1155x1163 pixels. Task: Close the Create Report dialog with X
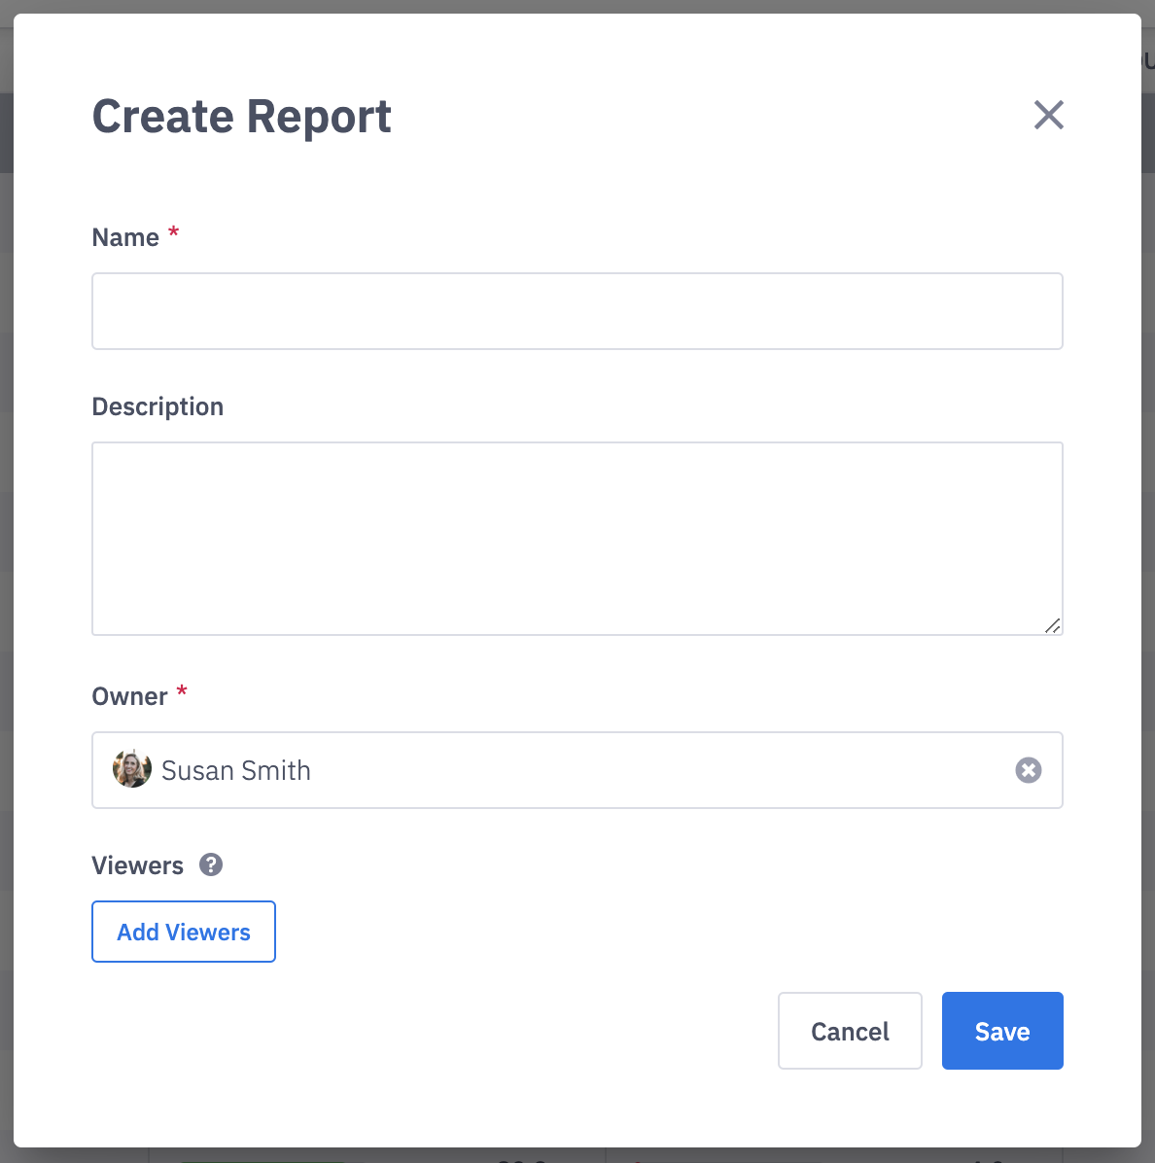coord(1048,115)
